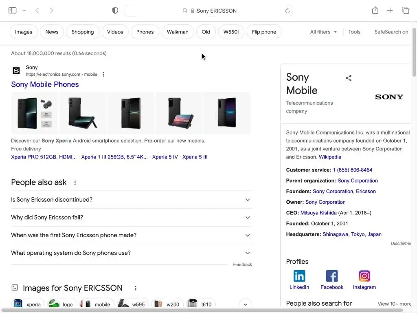Open Xperia 5 IV sitelink
This screenshot has width=417, height=313.
165,157
